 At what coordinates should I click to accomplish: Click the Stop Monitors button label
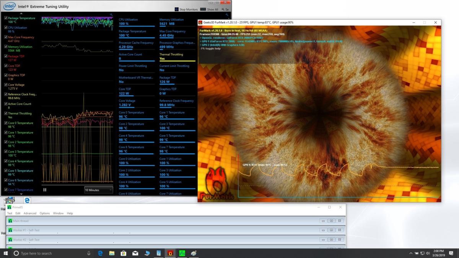(189, 10)
